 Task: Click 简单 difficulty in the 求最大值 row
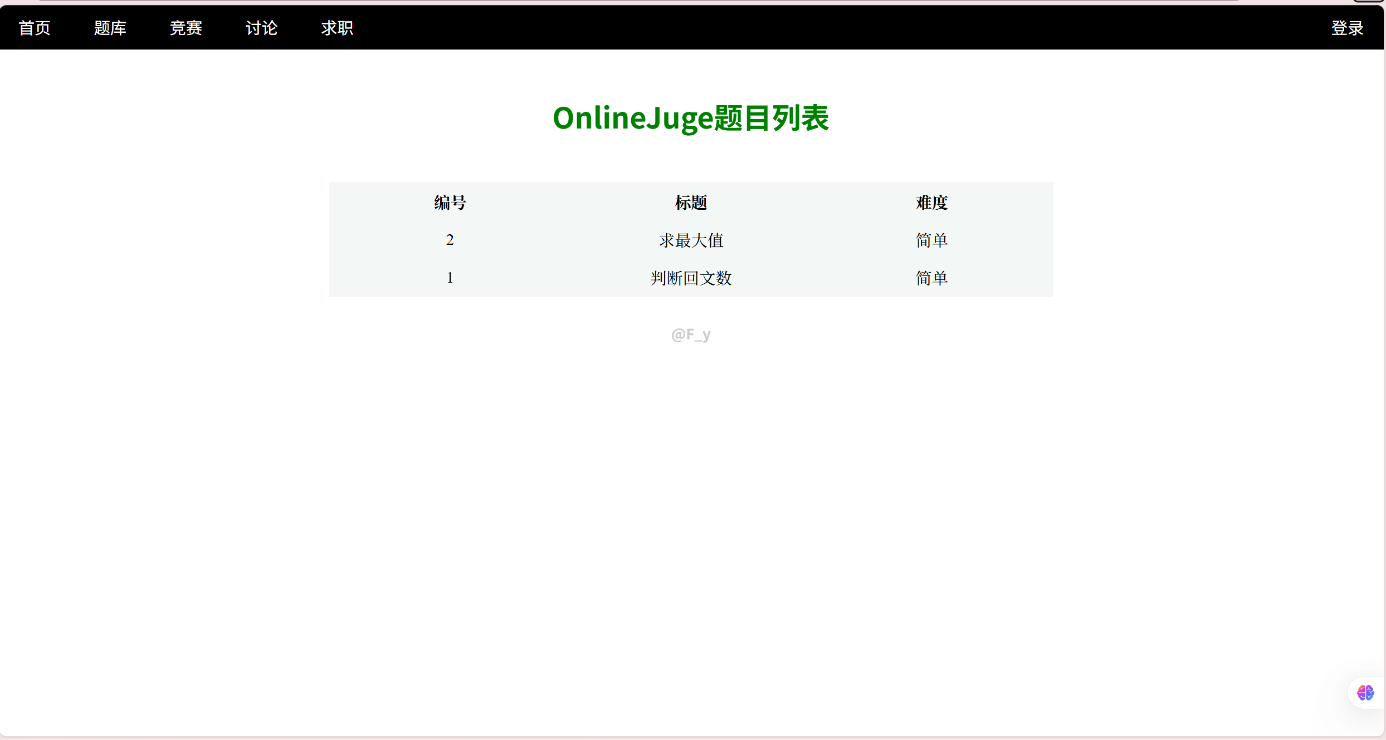[931, 240]
